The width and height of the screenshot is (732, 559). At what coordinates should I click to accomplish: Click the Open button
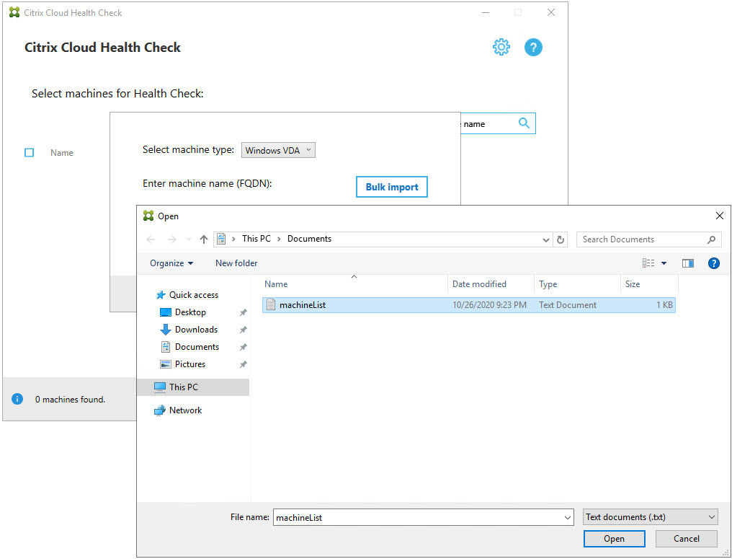615,538
